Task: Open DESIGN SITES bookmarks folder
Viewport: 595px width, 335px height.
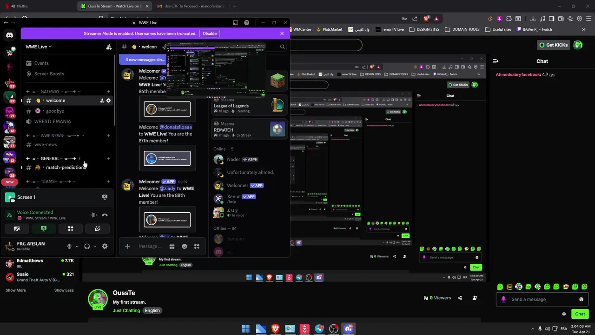Action: click(424, 29)
